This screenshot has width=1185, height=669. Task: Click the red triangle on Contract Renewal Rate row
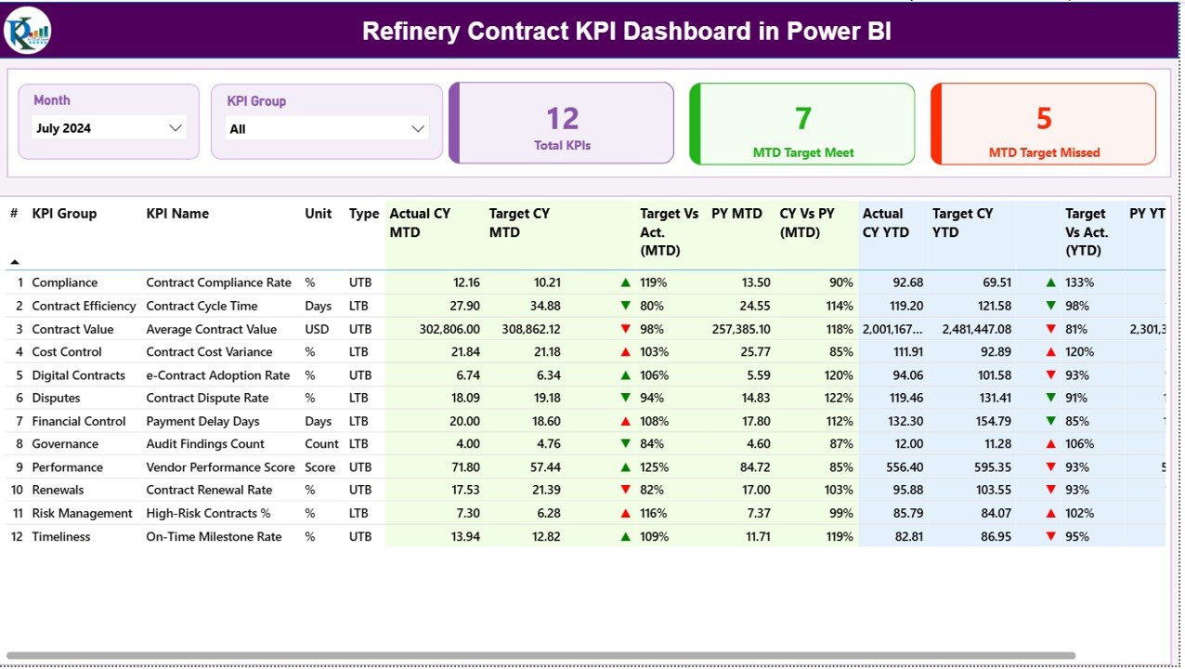(x=625, y=490)
